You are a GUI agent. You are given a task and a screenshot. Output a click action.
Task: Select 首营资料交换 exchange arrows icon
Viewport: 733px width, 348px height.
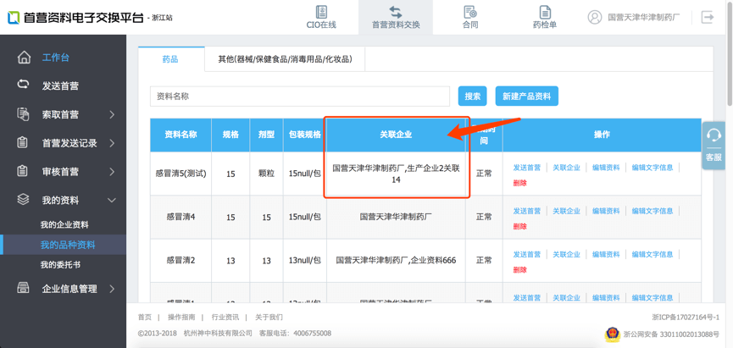pos(396,12)
